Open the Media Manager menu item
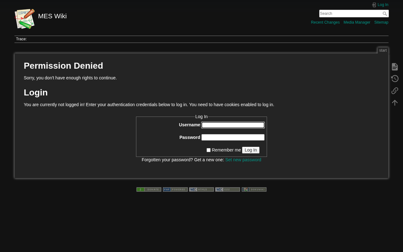The image size is (403, 252). click(357, 22)
